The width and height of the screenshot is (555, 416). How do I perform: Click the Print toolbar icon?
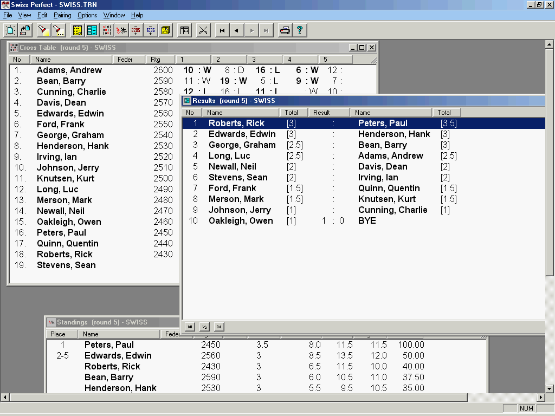(285, 30)
